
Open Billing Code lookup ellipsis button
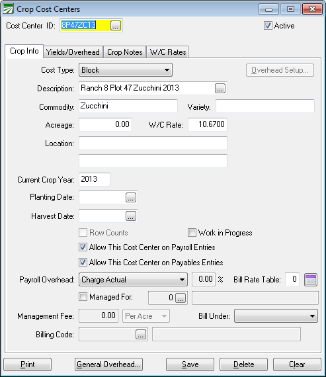pyautogui.click(x=141, y=335)
